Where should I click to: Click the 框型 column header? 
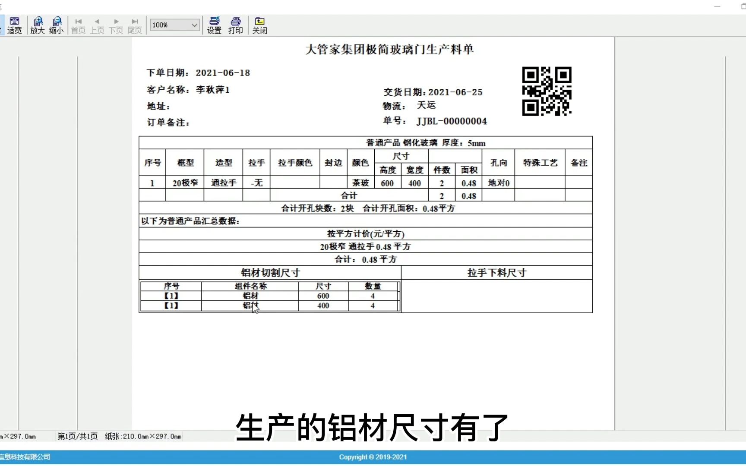(185, 163)
